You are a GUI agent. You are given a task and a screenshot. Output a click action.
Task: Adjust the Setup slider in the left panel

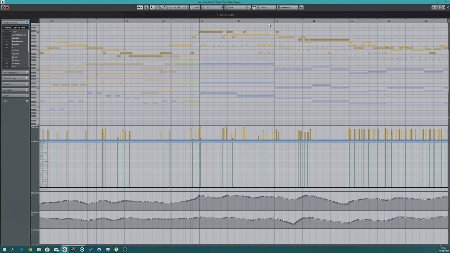click(x=17, y=101)
